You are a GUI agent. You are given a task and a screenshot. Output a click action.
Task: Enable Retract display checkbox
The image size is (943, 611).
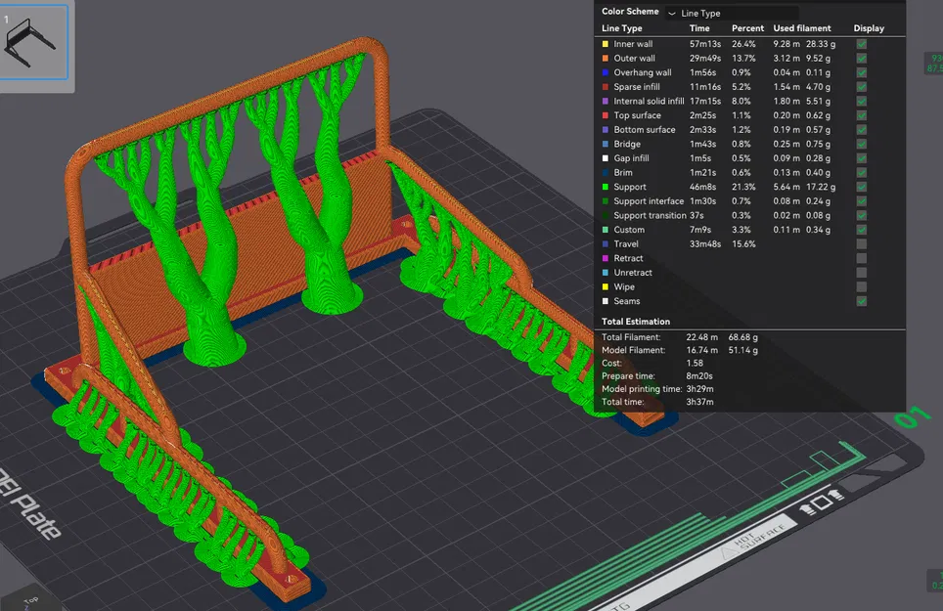tap(861, 258)
